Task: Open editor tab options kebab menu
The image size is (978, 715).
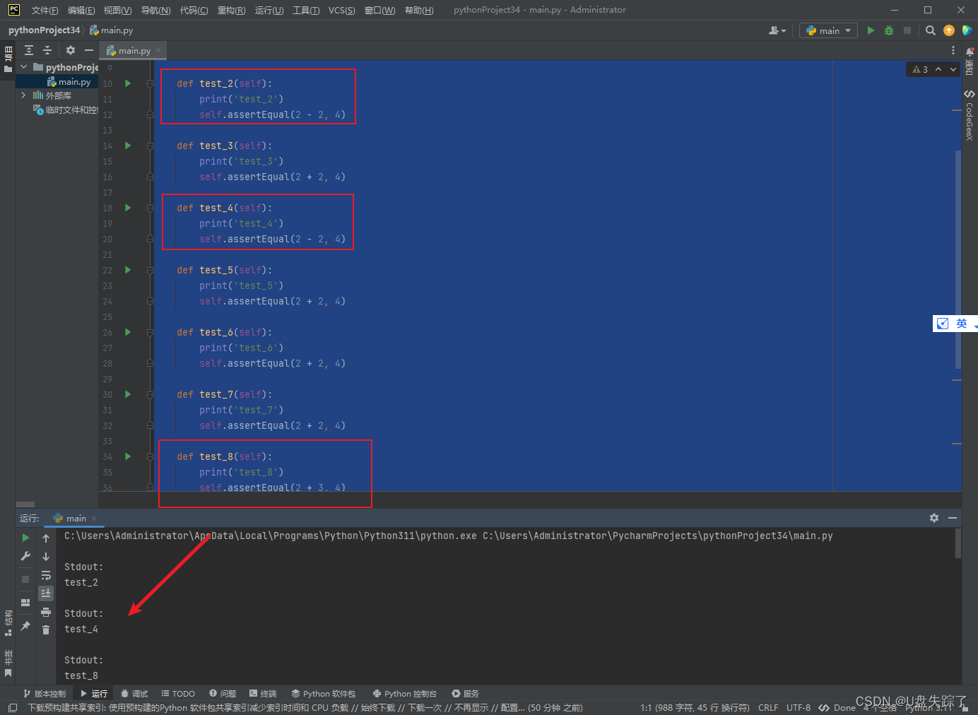Action: click(953, 50)
